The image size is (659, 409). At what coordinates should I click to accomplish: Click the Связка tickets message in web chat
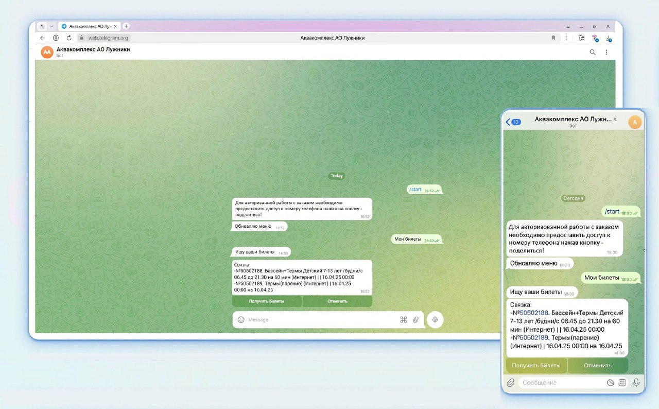click(302, 277)
